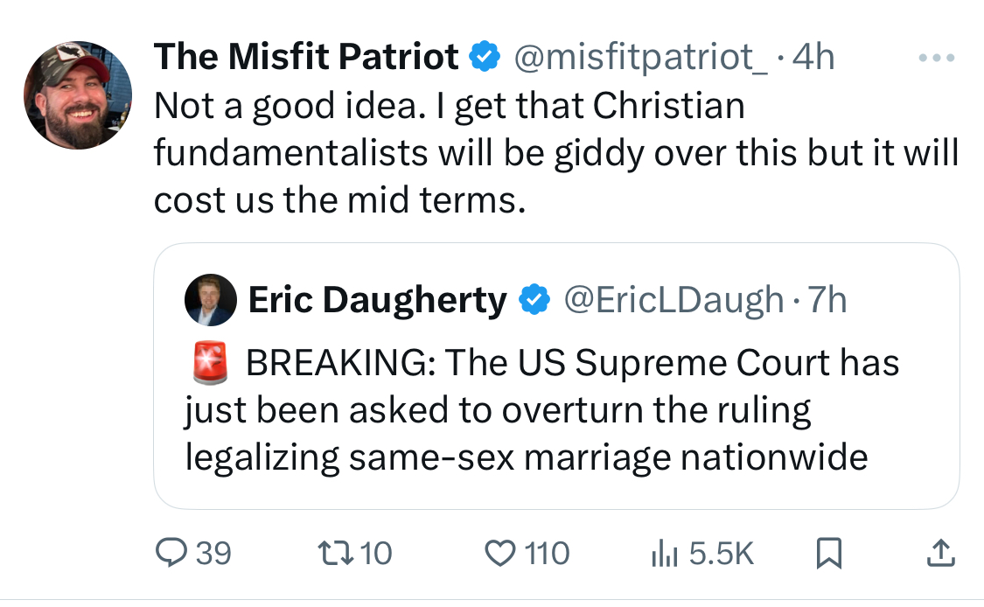The width and height of the screenshot is (984, 607).
Task: Click the 7h timestamp on quoted tweet
Action: pyautogui.click(x=827, y=300)
